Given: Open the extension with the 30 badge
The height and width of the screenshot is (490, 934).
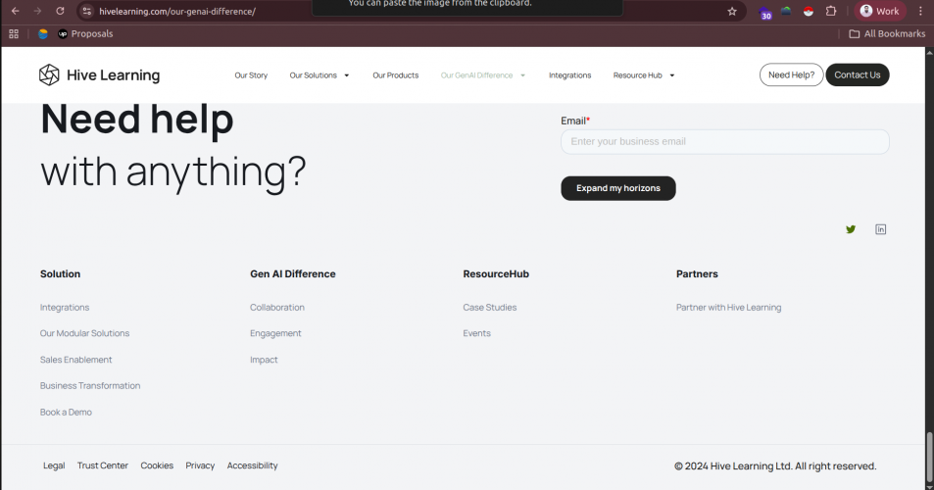Looking at the screenshot, I should tap(764, 13).
